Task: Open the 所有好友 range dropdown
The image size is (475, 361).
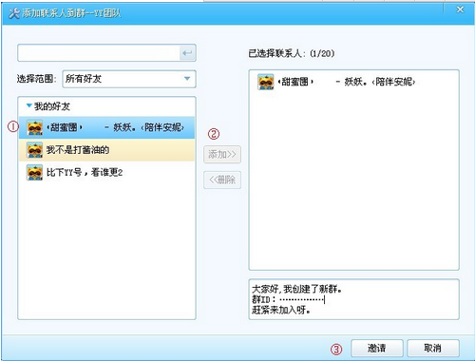Action: [x=129, y=79]
